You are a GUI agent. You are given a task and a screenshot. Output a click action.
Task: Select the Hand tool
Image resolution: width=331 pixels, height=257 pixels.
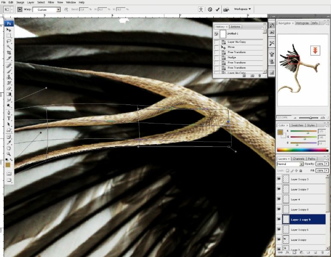(9, 148)
